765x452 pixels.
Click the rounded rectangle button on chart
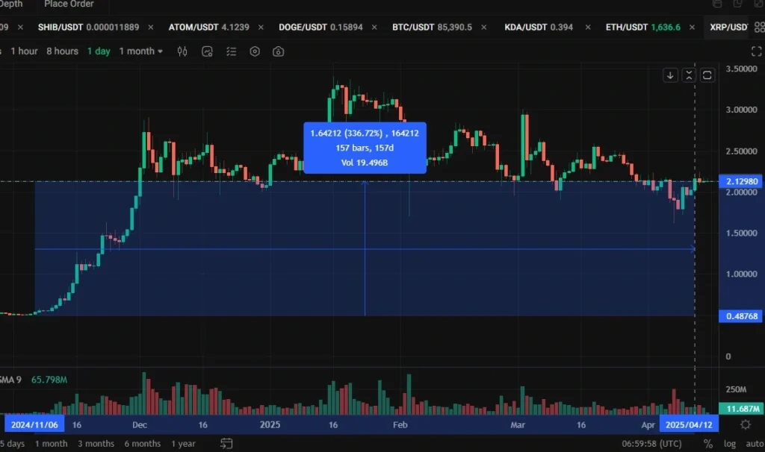click(707, 75)
